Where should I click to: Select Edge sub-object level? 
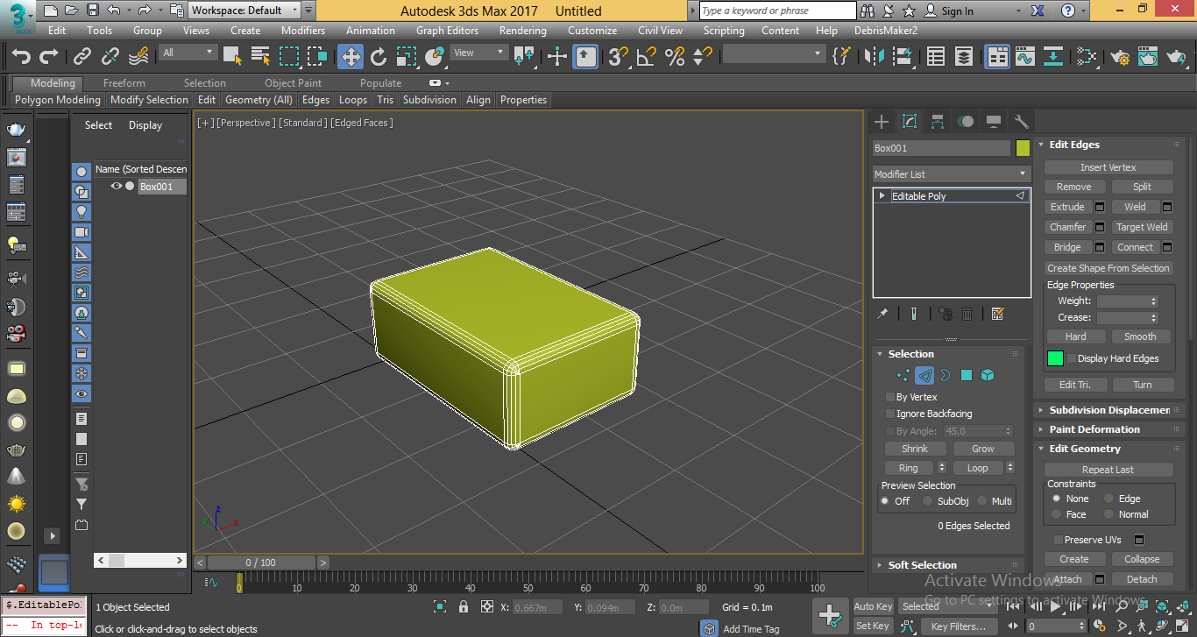(x=924, y=375)
